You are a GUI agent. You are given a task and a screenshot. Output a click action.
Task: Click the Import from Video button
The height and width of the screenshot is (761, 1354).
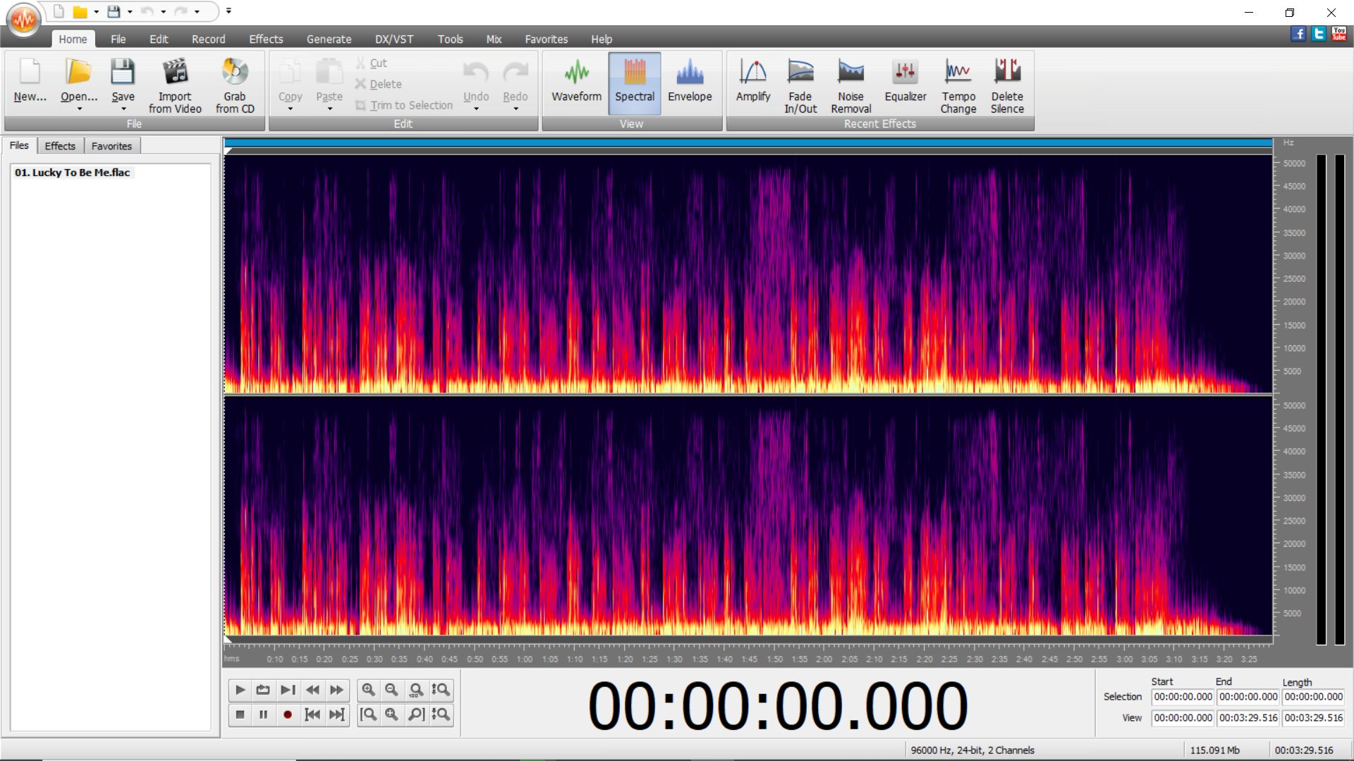coord(175,85)
